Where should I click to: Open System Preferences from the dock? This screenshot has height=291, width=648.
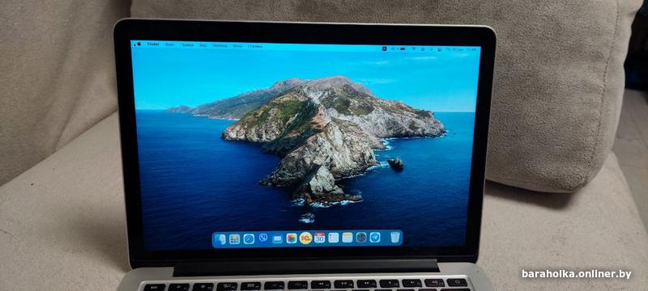pyautogui.click(x=361, y=238)
